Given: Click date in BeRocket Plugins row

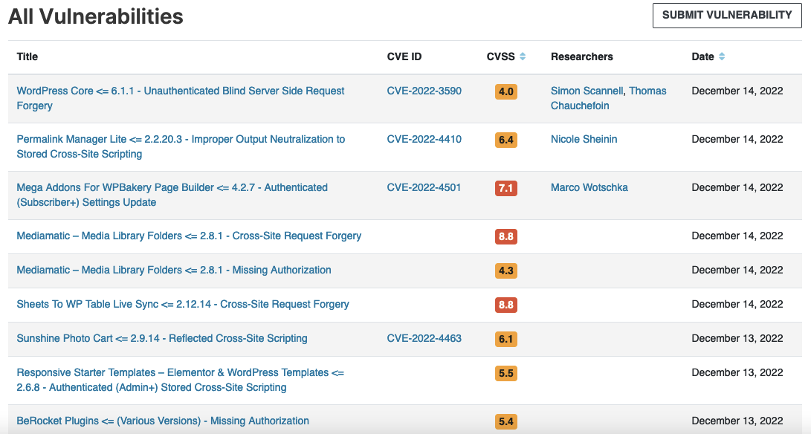Looking at the screenshot, I should tap(737, 421).
